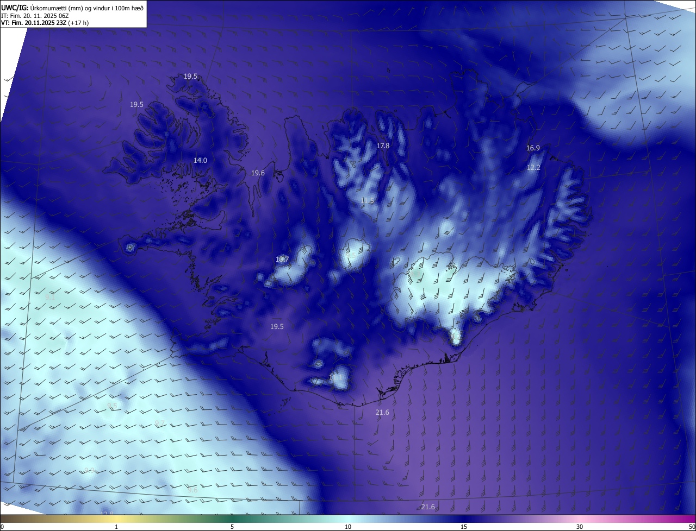
Task: Click the 9.7 value label over the ocean
Action: pos(159,423)
